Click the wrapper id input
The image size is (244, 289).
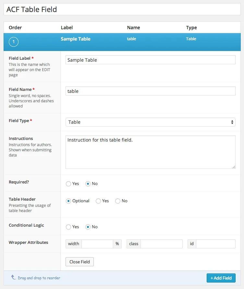(x=216, y=244)
